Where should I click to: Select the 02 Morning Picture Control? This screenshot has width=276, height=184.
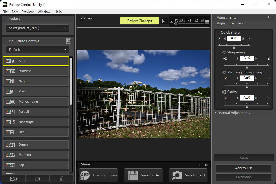tap(36, 155)
